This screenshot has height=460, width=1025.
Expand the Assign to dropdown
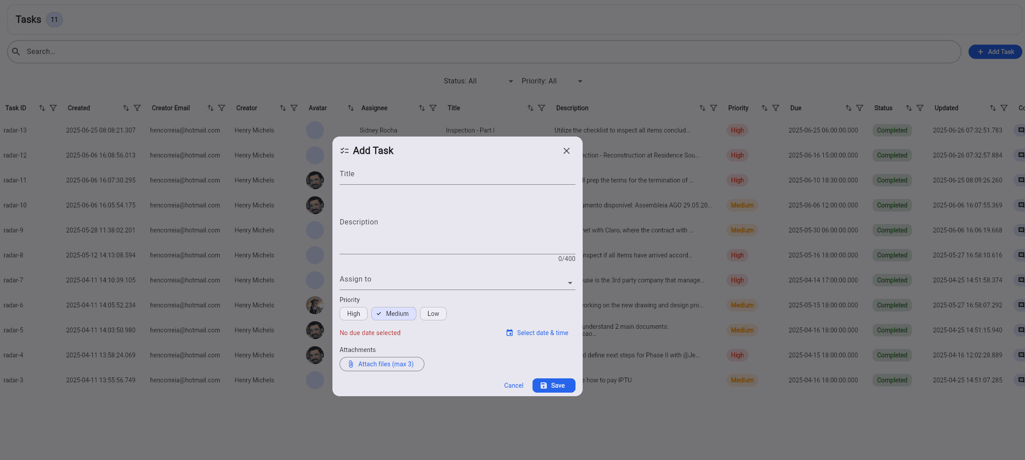[x=570, y=282]
